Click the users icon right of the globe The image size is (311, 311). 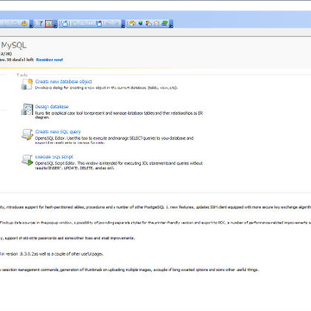149,23
